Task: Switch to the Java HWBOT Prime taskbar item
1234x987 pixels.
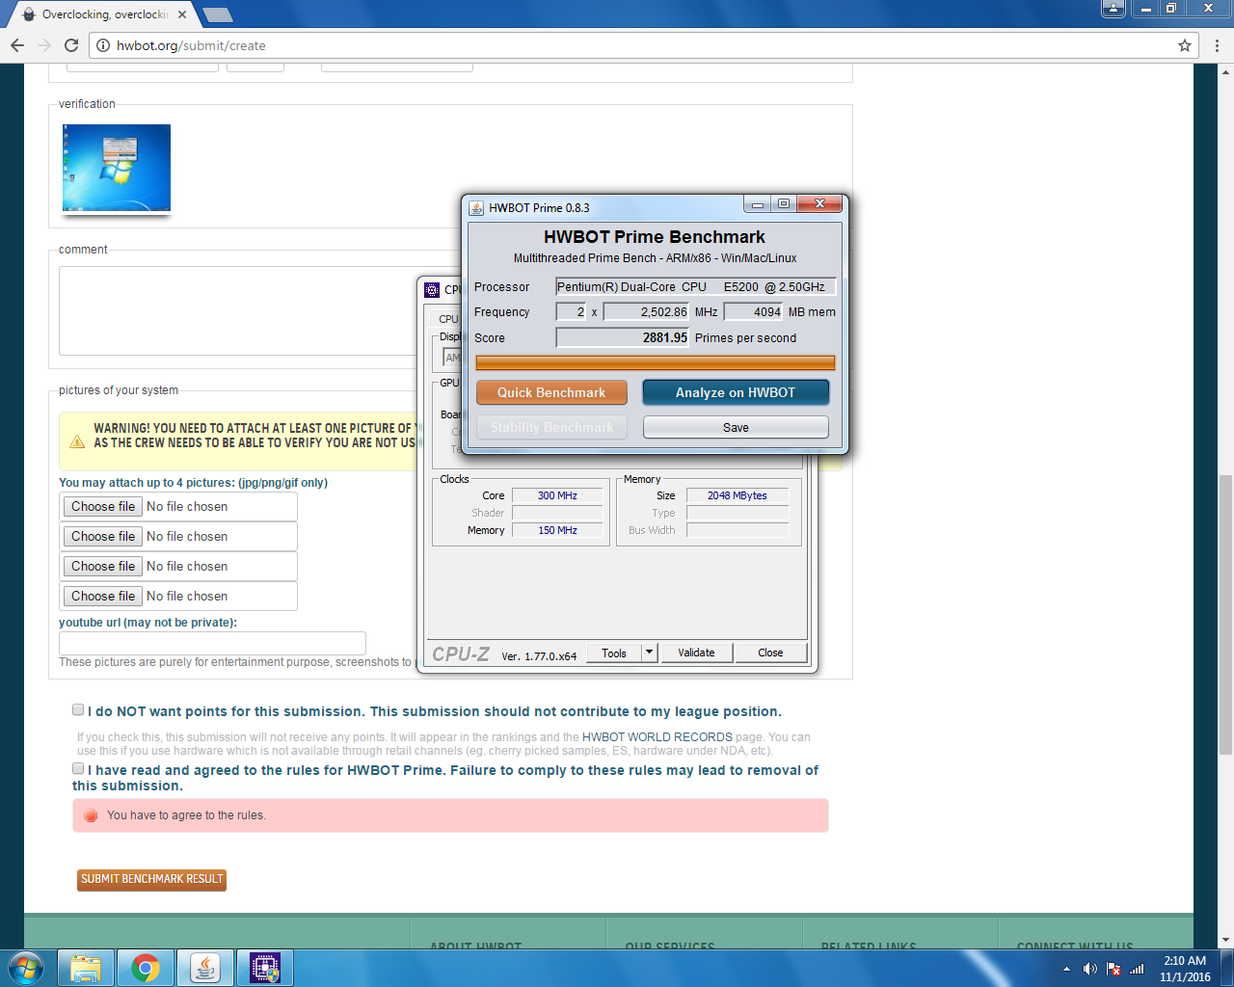Action: (x=205, y=967)
